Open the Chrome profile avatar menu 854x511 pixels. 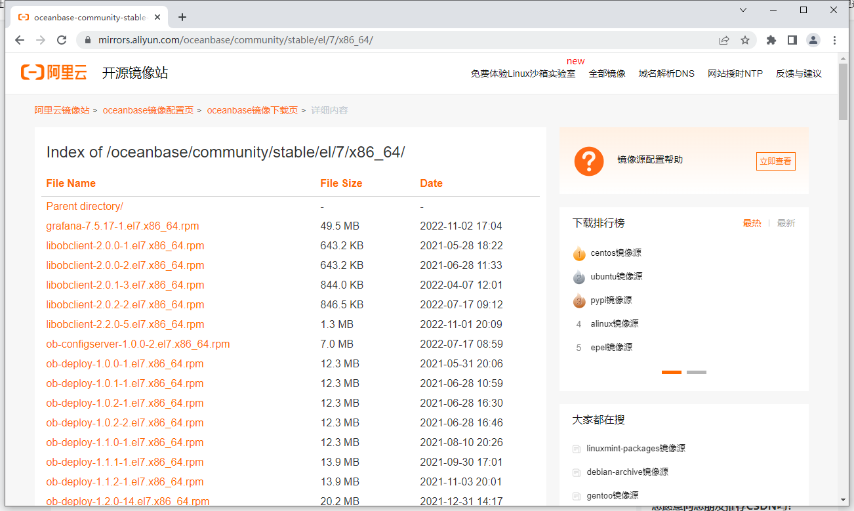click(813, 40)
